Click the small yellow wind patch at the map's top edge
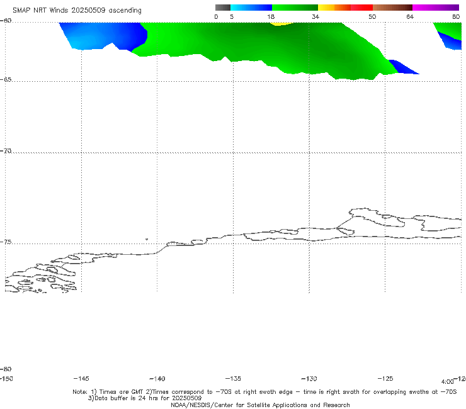 pos(281,24)
